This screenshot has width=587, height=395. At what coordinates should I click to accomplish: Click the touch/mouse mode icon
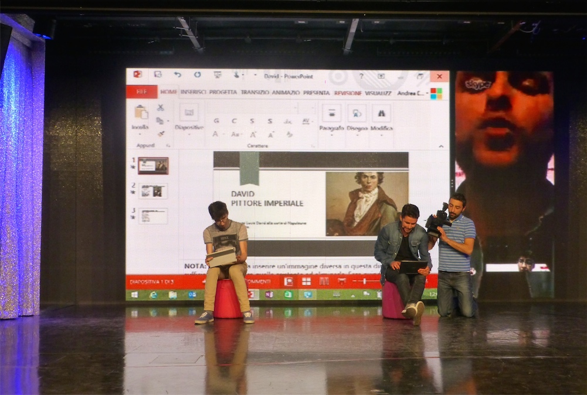pos(236,75)
